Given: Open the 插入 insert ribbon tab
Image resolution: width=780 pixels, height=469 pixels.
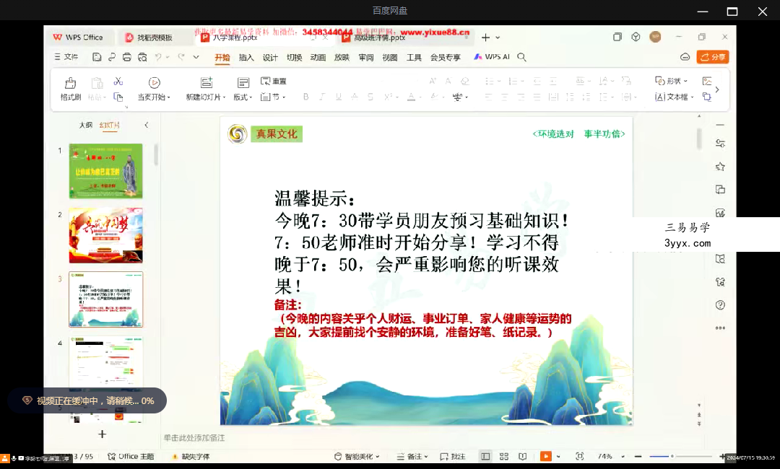Looking at the screenshot, I should 246,58.
